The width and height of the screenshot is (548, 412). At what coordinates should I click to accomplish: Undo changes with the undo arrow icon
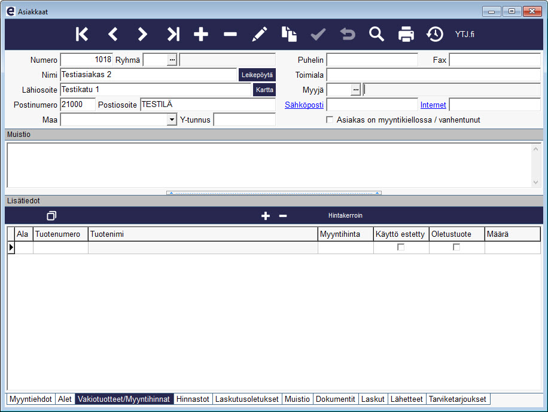click(x=348, y=34)
